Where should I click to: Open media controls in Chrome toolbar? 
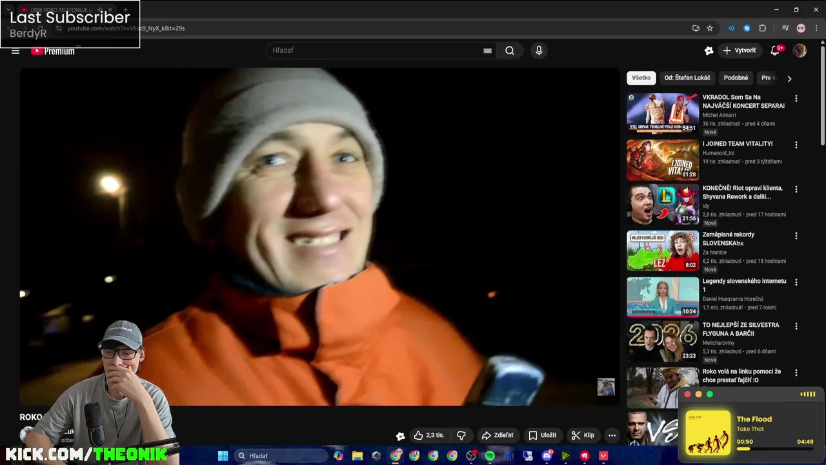tap(785, 28)
